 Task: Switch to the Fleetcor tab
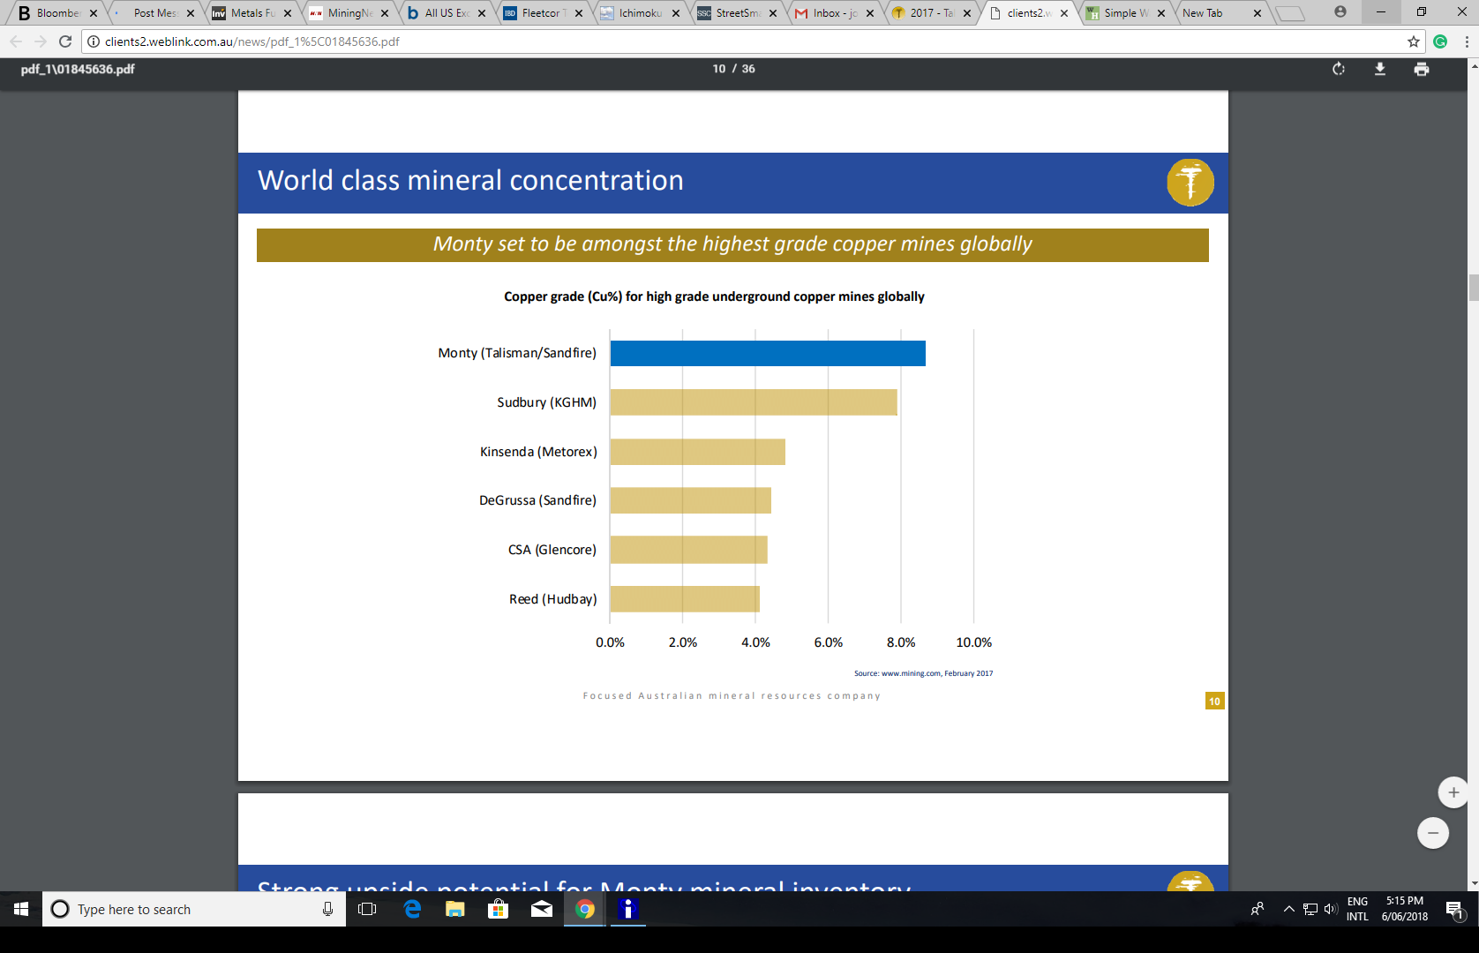click(x=541, y=13)
